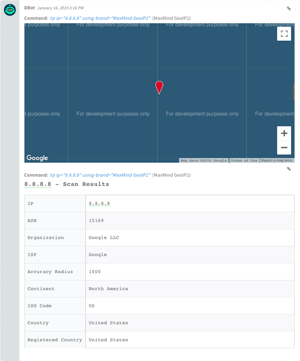The image size is (300, 361).
Task: Open the Google logo on map
Action: coord(37,158)
